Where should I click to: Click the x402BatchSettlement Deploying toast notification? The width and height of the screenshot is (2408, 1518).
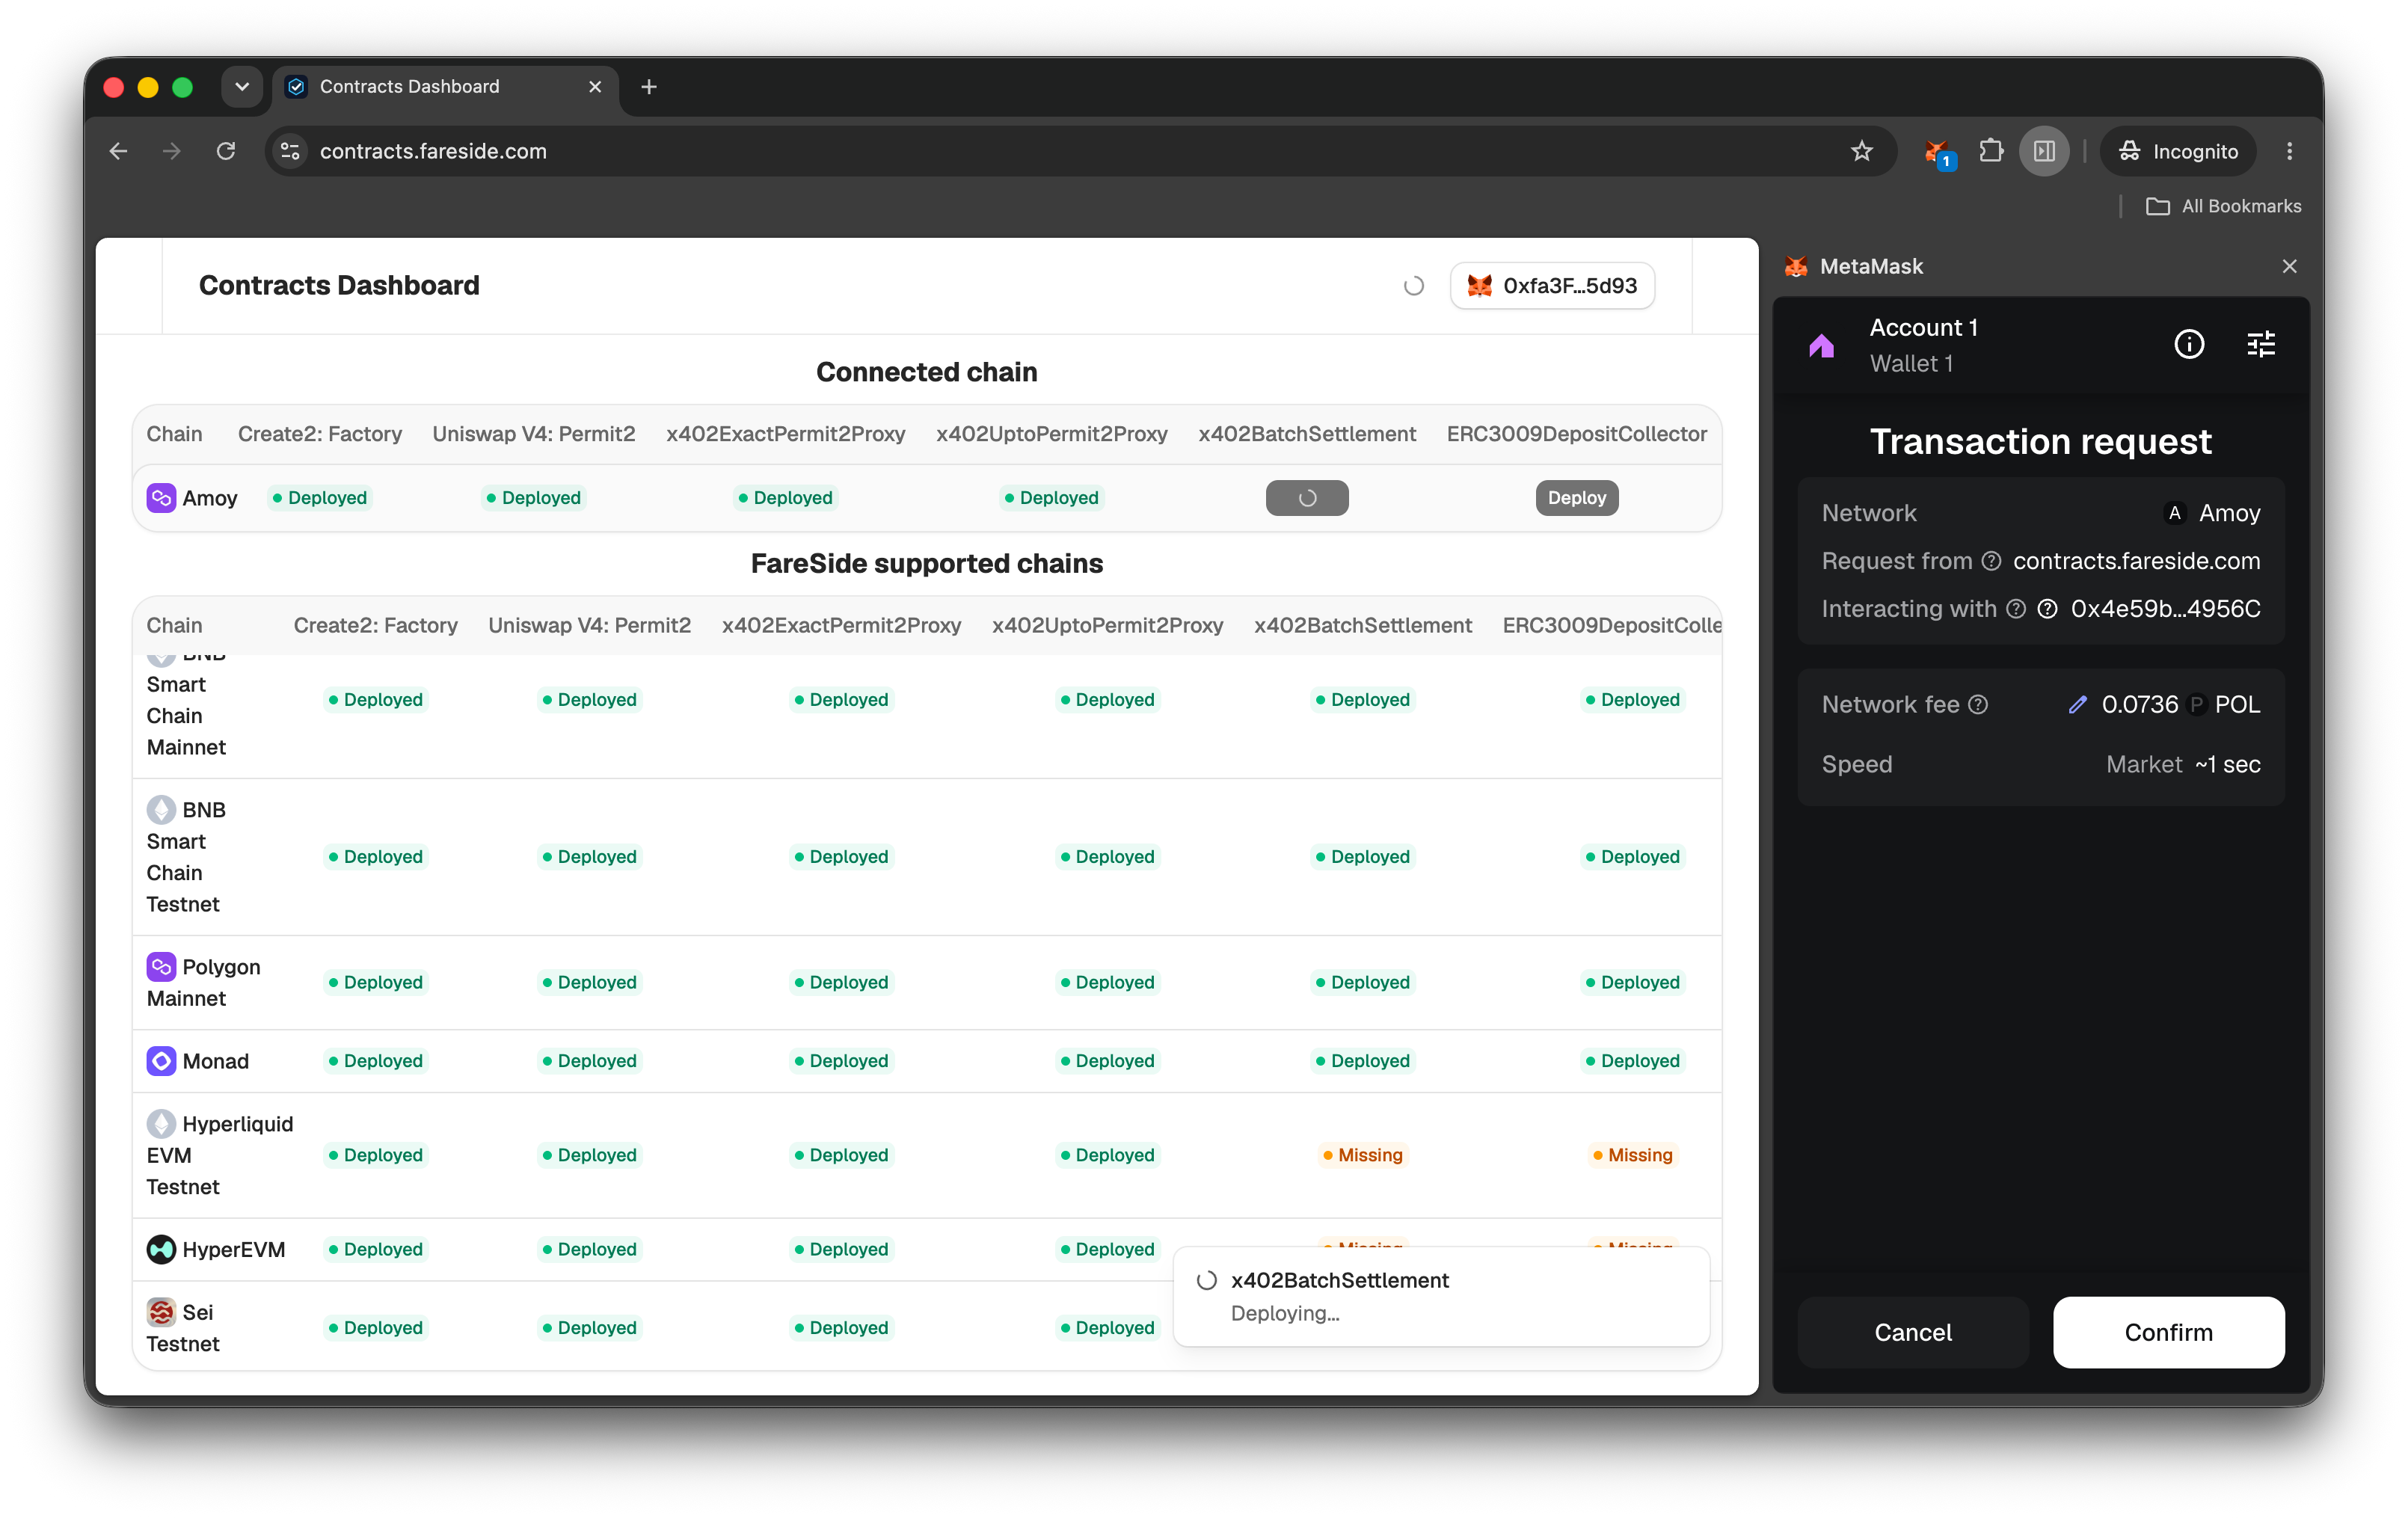tap(1441, 1297)
